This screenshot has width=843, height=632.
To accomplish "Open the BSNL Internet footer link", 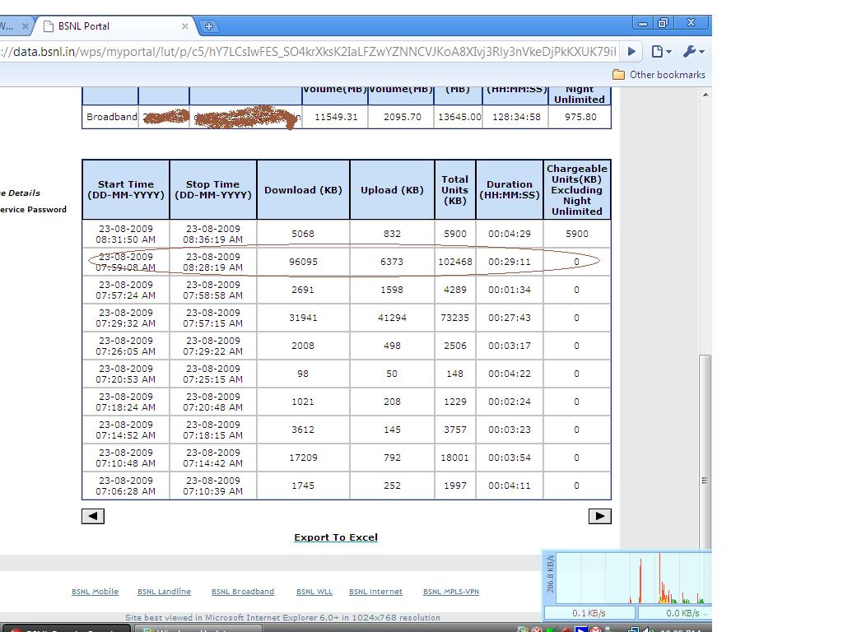I will coord(375,592).
